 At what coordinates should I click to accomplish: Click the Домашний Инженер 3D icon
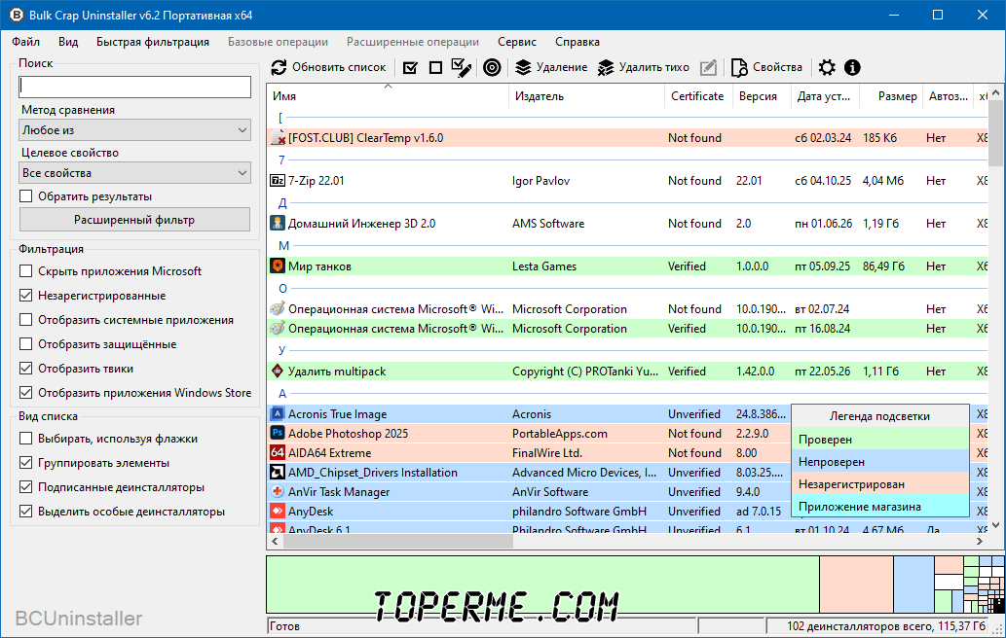click(x=278, y=224)
